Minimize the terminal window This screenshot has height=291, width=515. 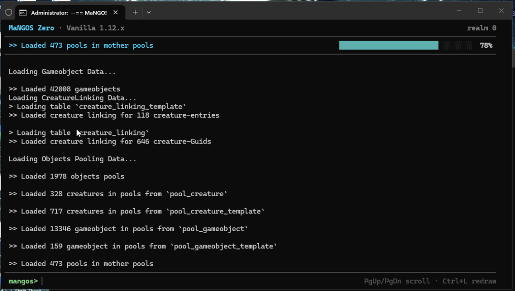459,11
